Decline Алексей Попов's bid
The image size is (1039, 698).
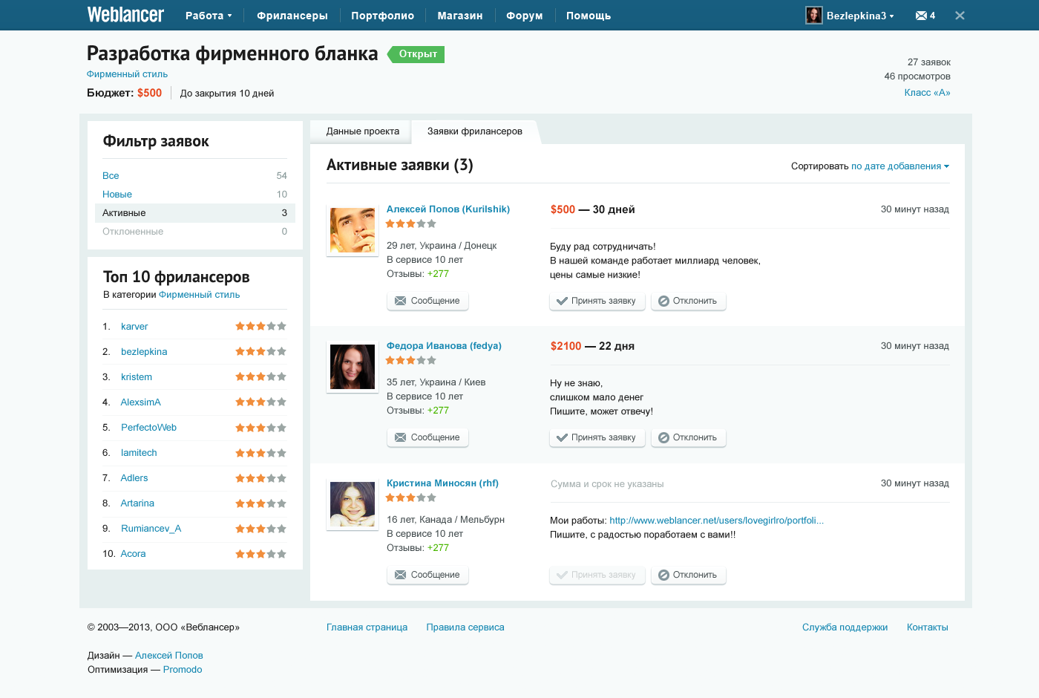[x=688, y=301]
